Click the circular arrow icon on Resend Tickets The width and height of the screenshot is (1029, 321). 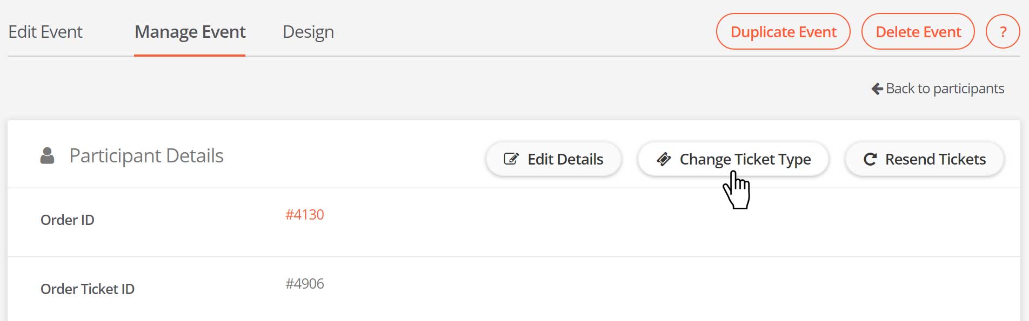click(x=870, y=159)
